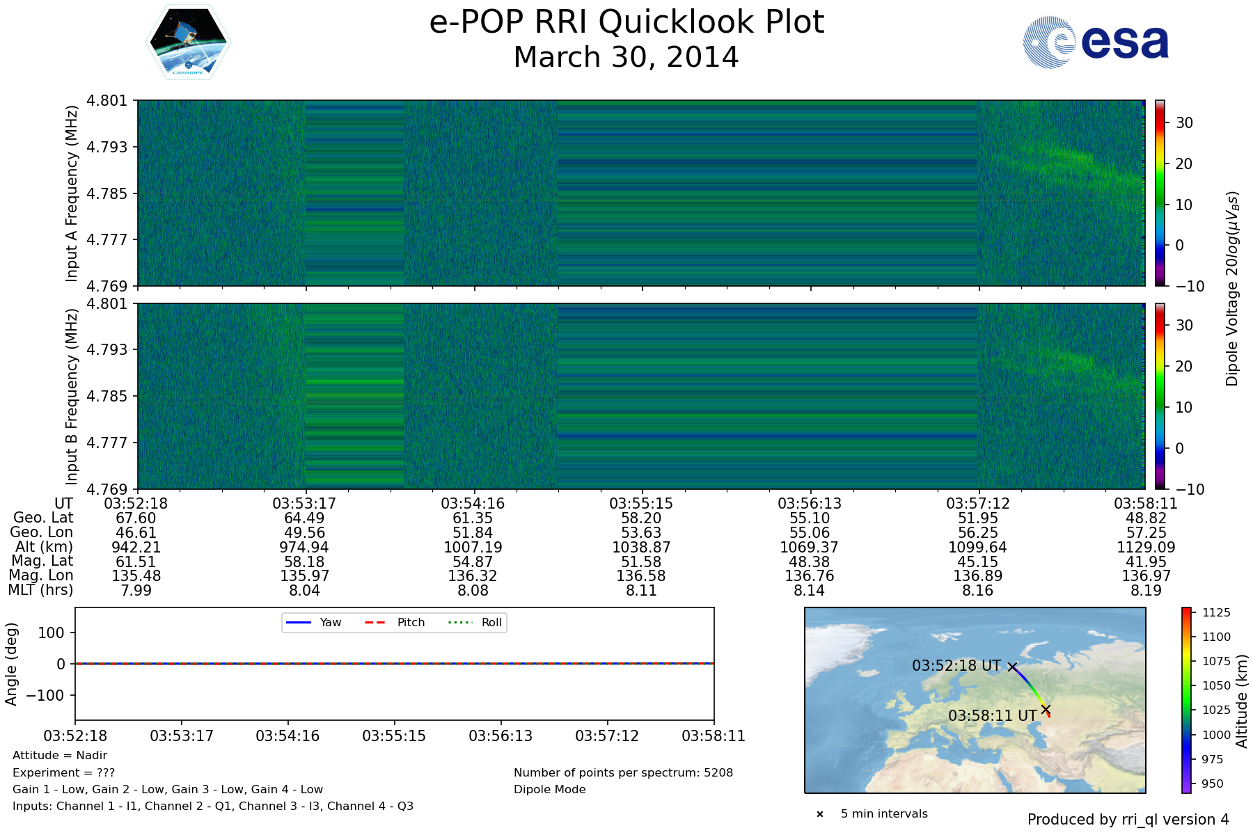
Task: Click the 'March 30, 2014' date subtitle
Action: point(626,57)
